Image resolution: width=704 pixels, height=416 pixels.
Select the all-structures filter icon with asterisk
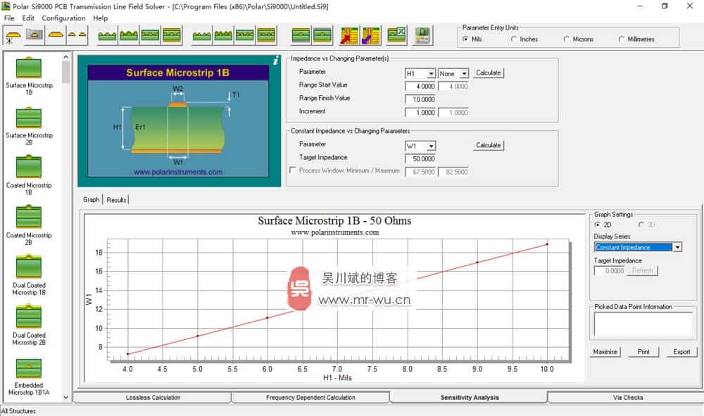(x=13, y=35)
